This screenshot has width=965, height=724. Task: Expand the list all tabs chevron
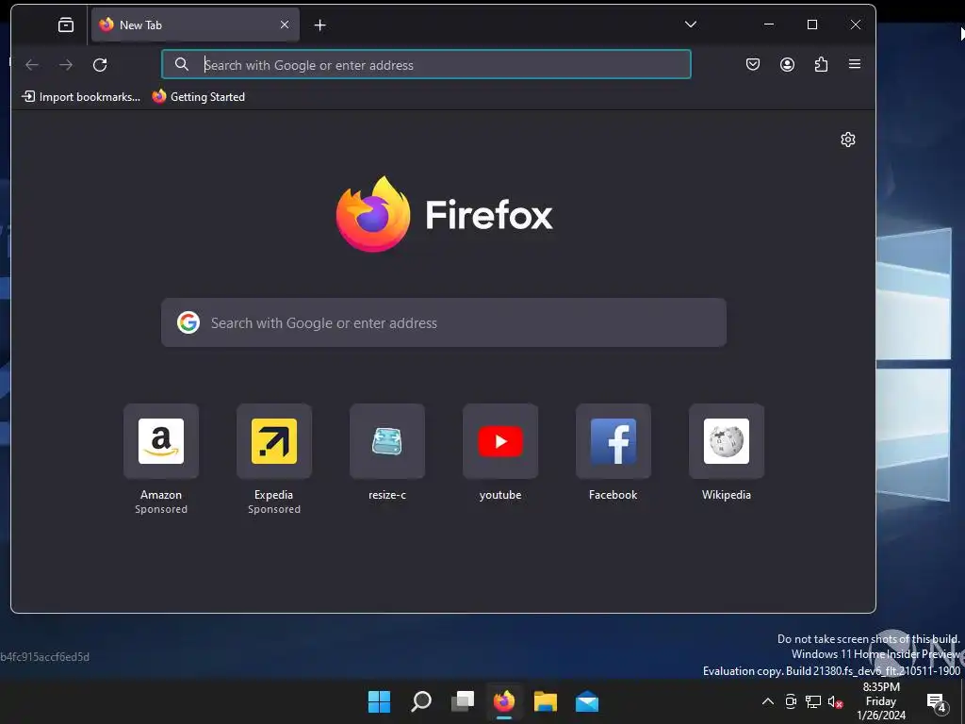tap(691, 25)
